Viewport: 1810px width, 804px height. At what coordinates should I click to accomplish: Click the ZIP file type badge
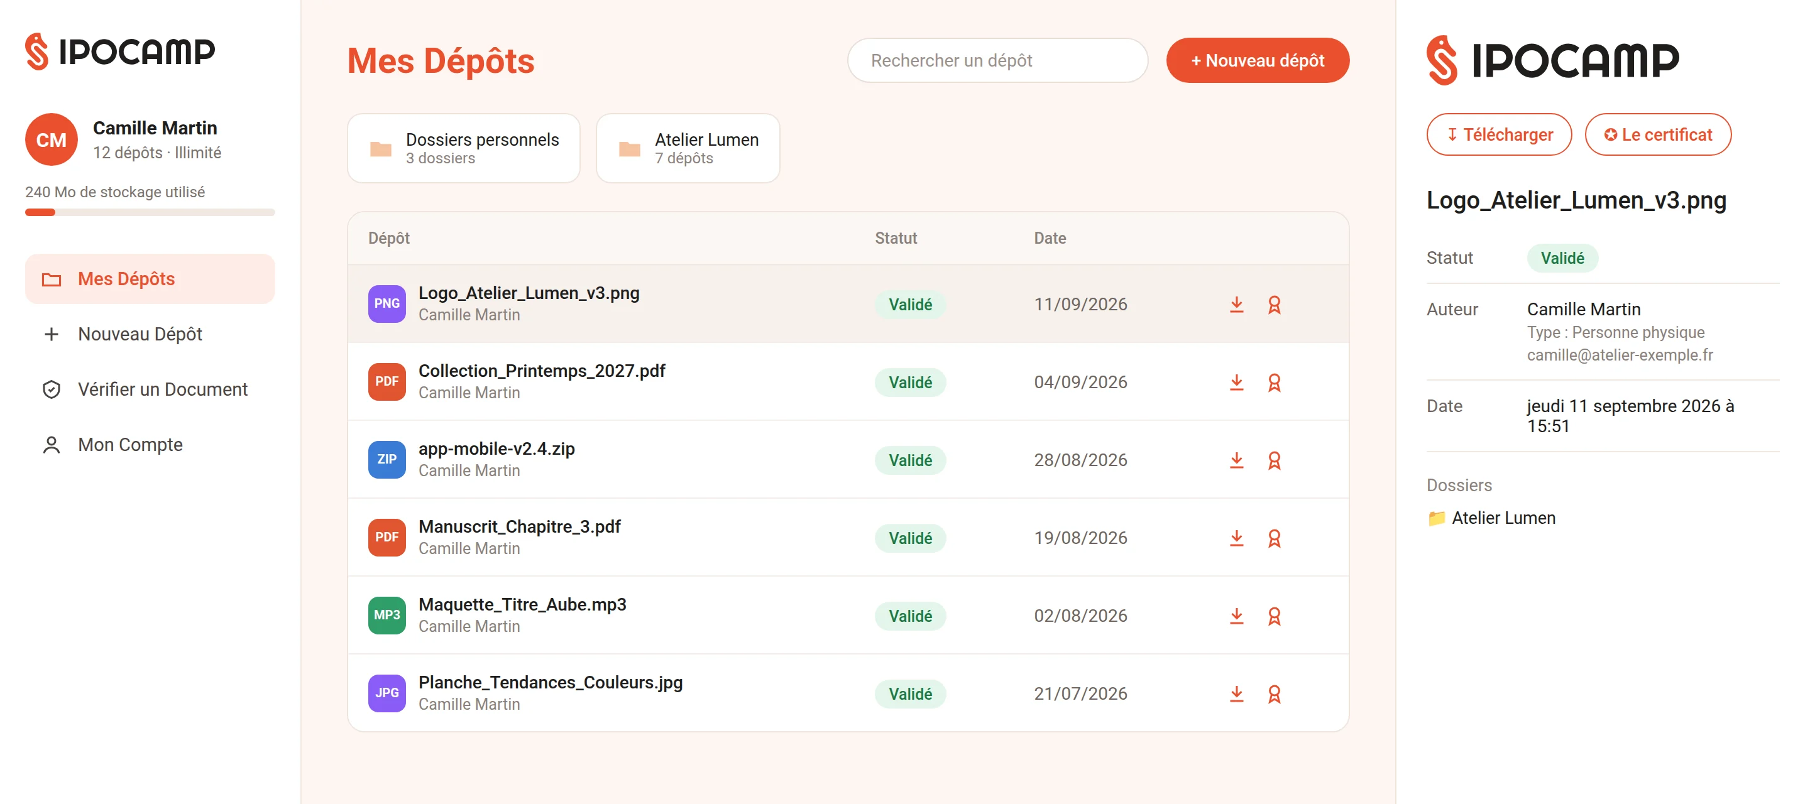[x=387, y=459]
